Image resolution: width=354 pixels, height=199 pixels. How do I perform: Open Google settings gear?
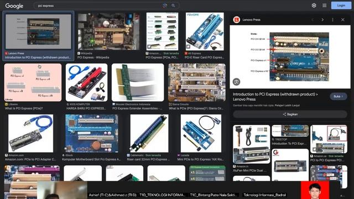coord(314,6)
